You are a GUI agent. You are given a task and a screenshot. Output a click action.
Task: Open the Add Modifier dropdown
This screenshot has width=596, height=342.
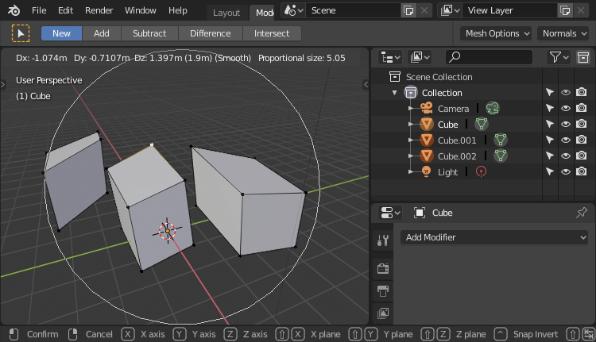(494, 237)
